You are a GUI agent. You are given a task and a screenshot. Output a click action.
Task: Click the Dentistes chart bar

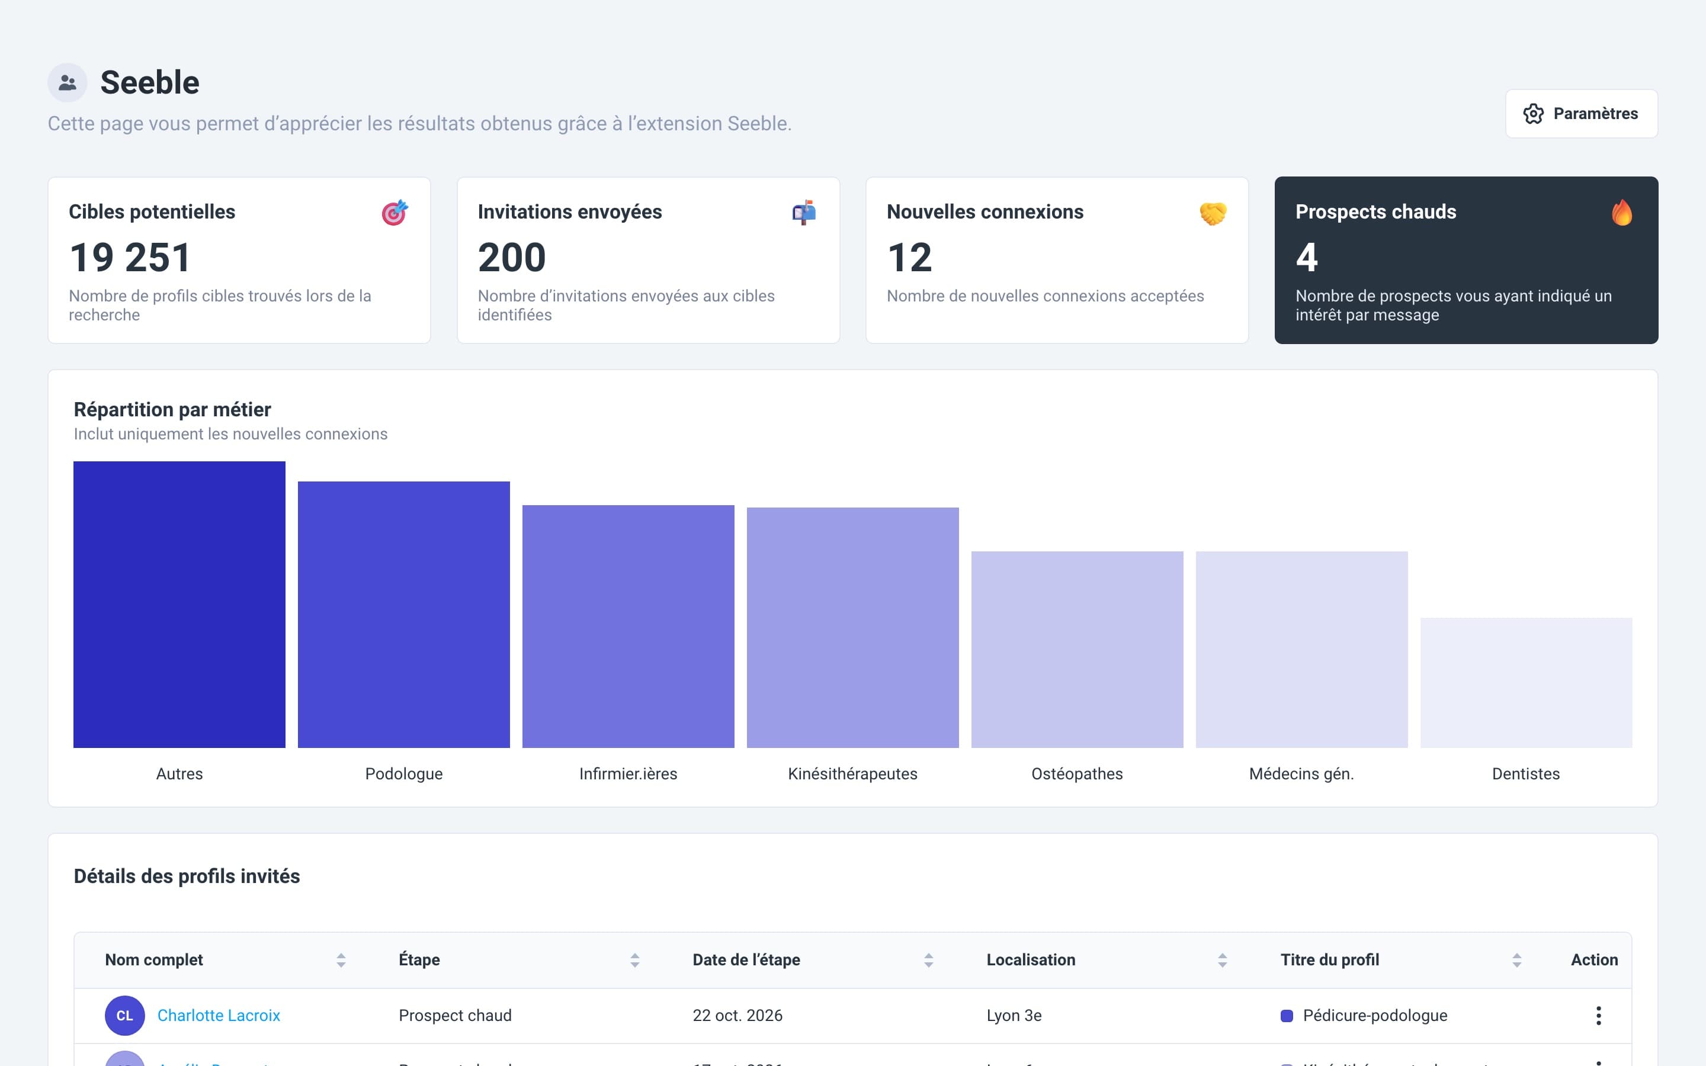tap(1527, 682)
